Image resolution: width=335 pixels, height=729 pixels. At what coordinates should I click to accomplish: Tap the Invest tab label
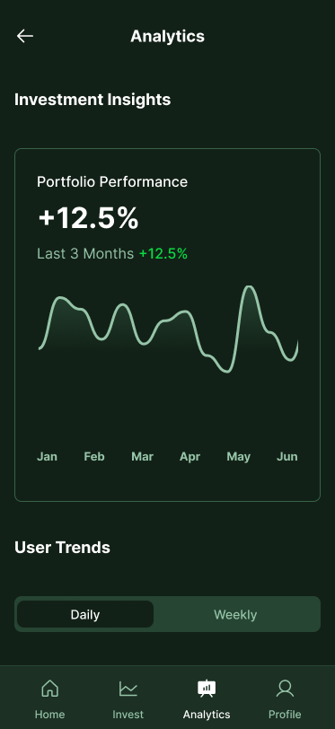(128, 714)
